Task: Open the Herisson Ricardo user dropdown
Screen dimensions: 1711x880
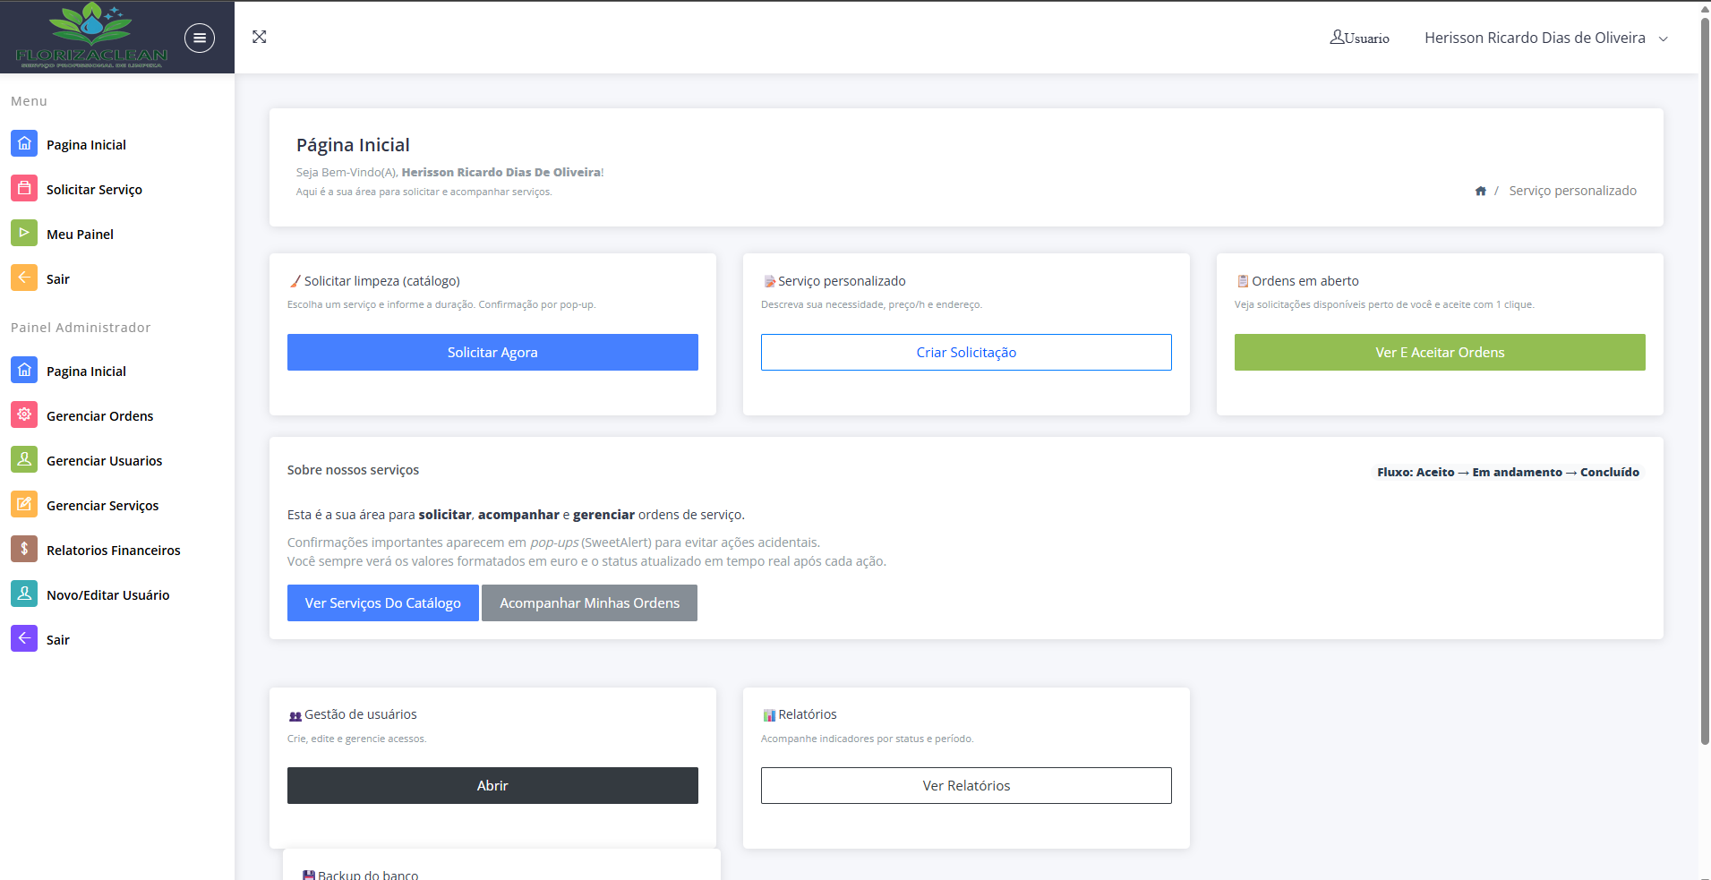Action: pos(1545,38)
